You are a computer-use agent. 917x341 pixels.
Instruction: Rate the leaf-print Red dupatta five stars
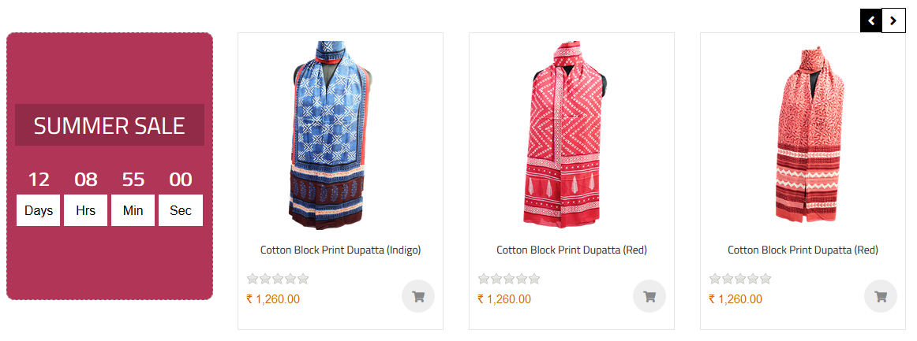pos(765,279)
